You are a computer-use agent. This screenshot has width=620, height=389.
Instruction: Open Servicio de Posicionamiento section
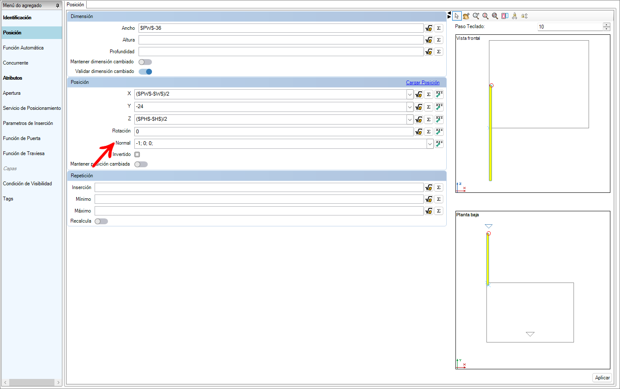tap(32, 108)
